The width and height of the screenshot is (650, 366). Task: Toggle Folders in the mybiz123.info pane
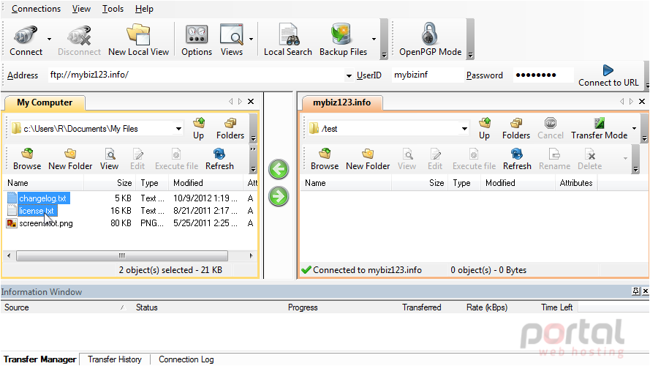pos(516,129)
